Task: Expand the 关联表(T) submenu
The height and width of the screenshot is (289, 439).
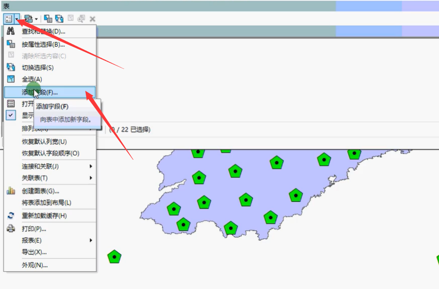Action: 50,178
